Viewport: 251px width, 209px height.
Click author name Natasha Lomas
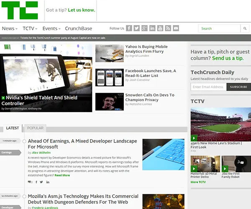(140, 104)
